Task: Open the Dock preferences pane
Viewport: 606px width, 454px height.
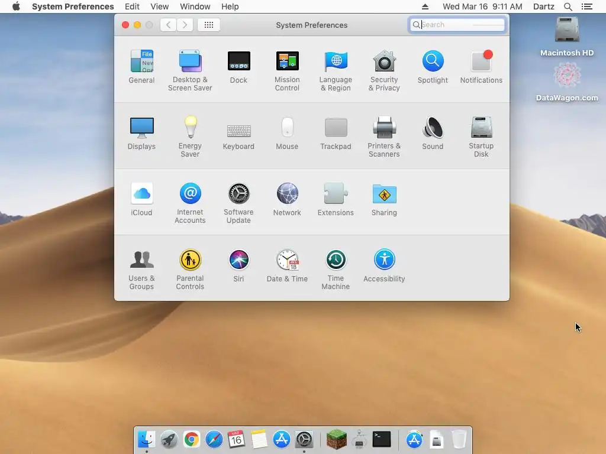Action: click(x=238, y=66)
